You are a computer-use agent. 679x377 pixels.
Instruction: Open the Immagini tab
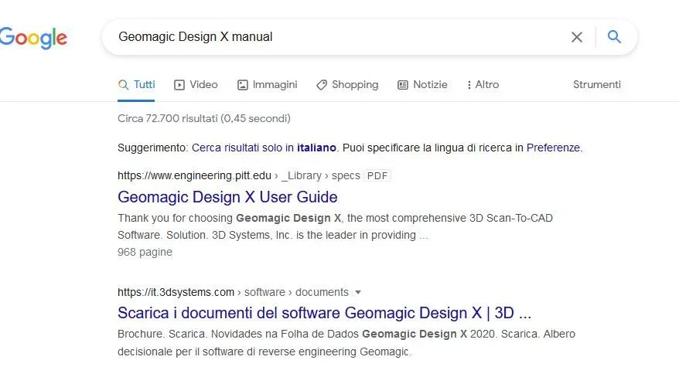coord(267,85)
